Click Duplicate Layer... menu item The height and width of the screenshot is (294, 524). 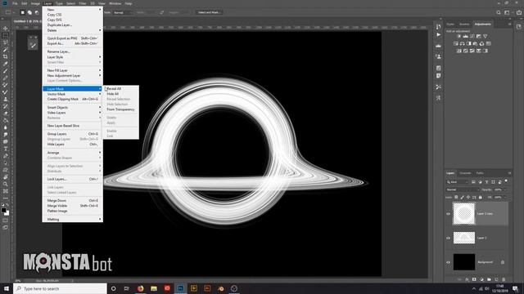[73, 25]
